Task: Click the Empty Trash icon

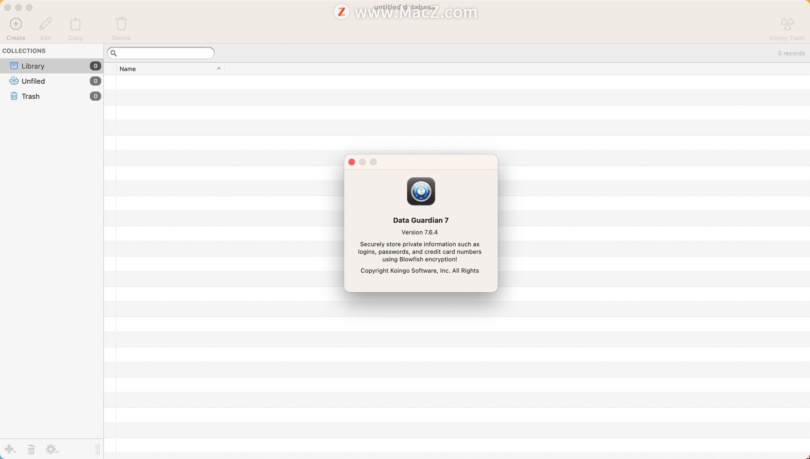Action: tap(787, 24)
